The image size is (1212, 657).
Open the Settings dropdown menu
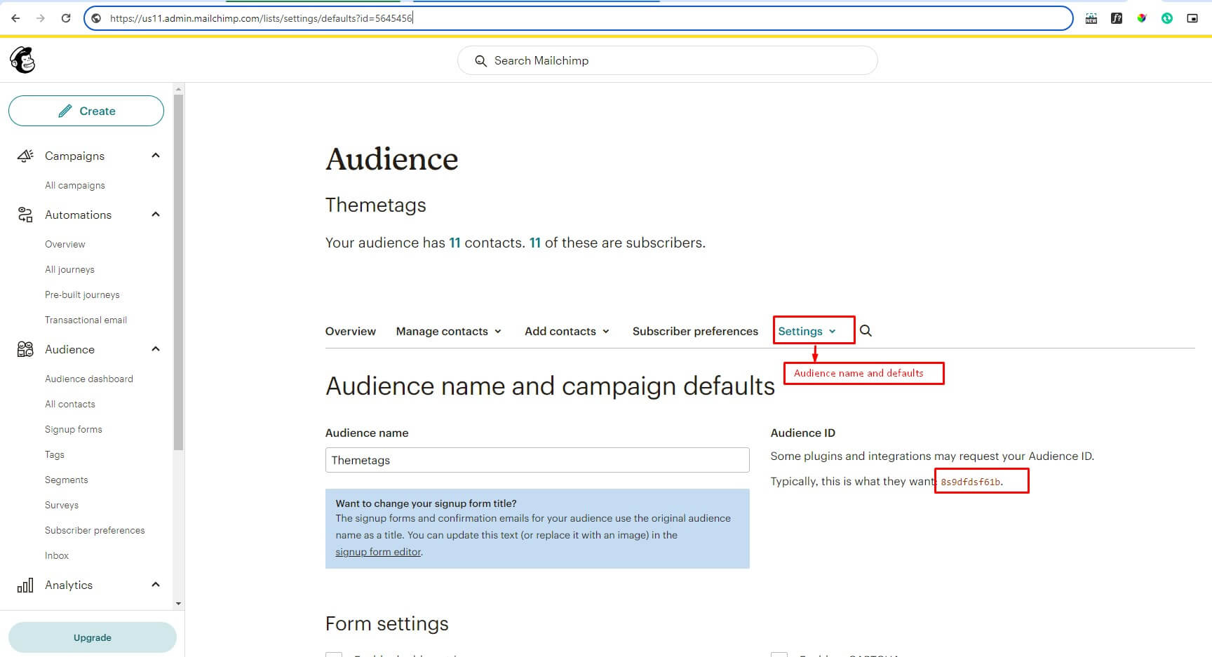tap(805, 330)
